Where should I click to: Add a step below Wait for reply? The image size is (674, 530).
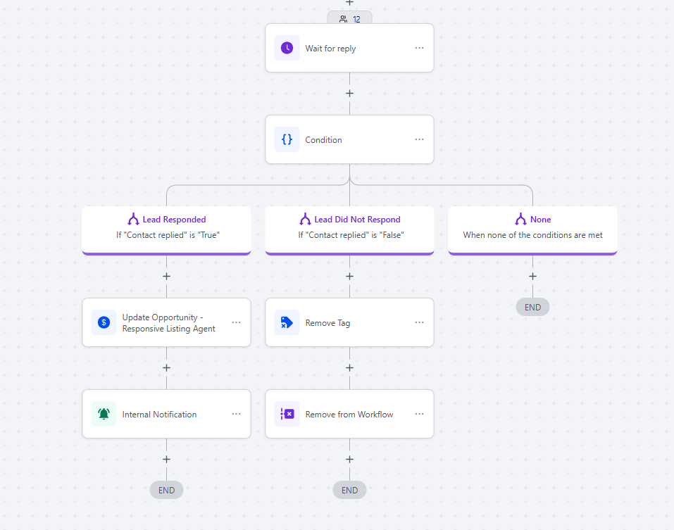pos(349,94)
